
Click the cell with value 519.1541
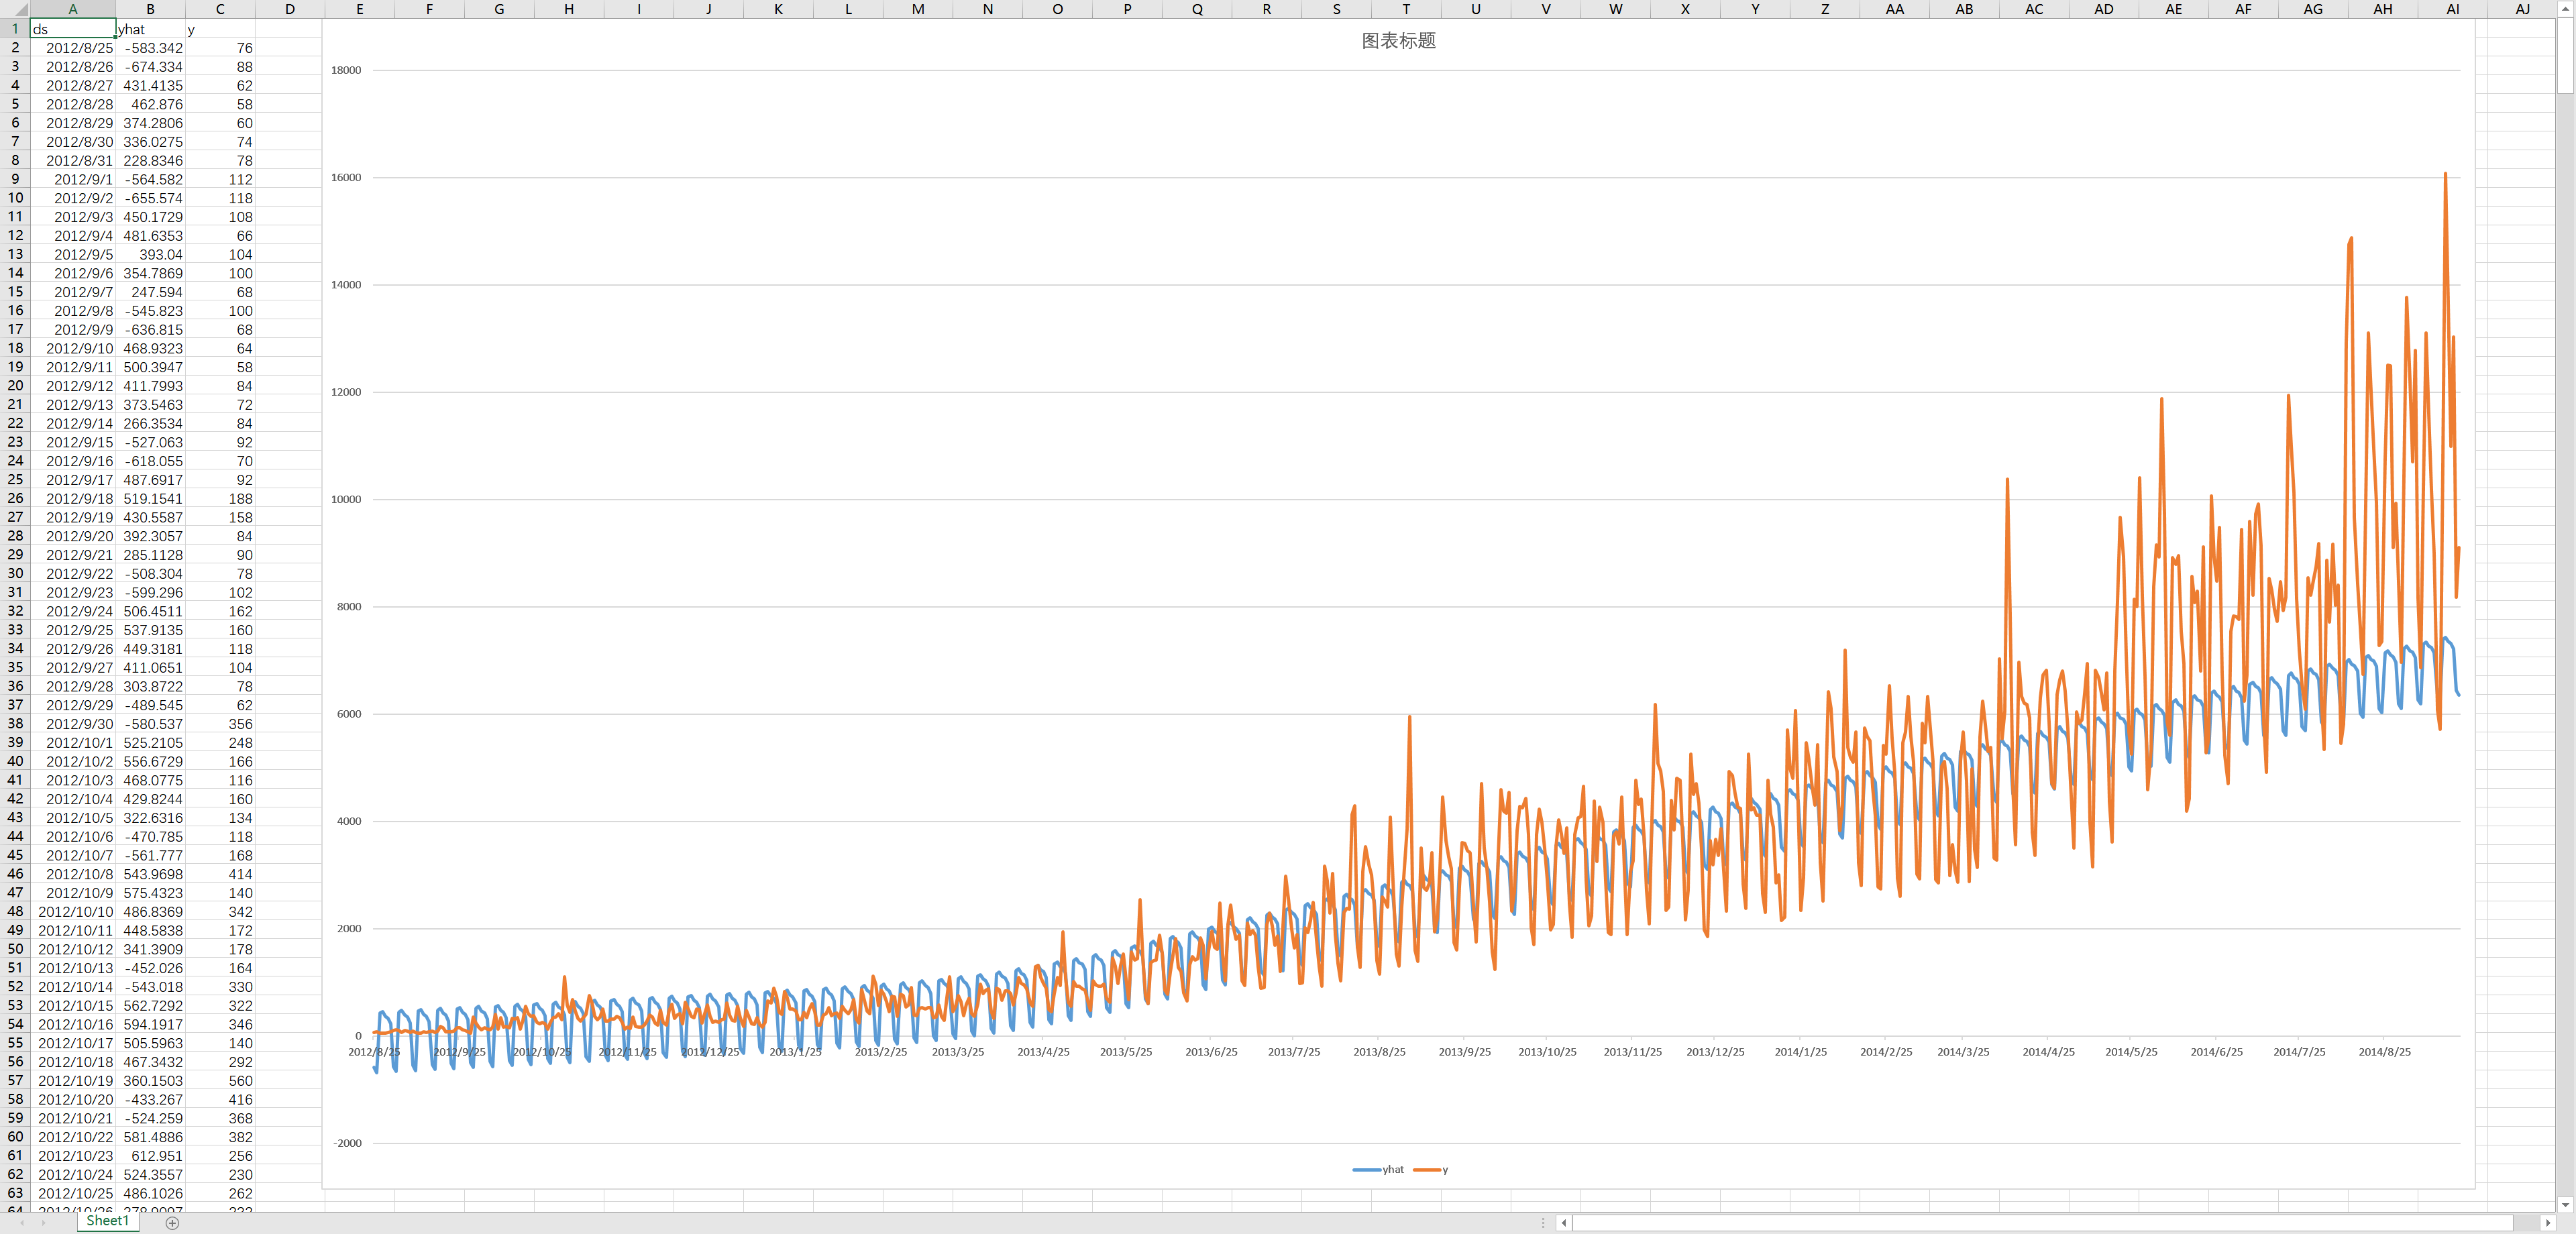[150, 498]
